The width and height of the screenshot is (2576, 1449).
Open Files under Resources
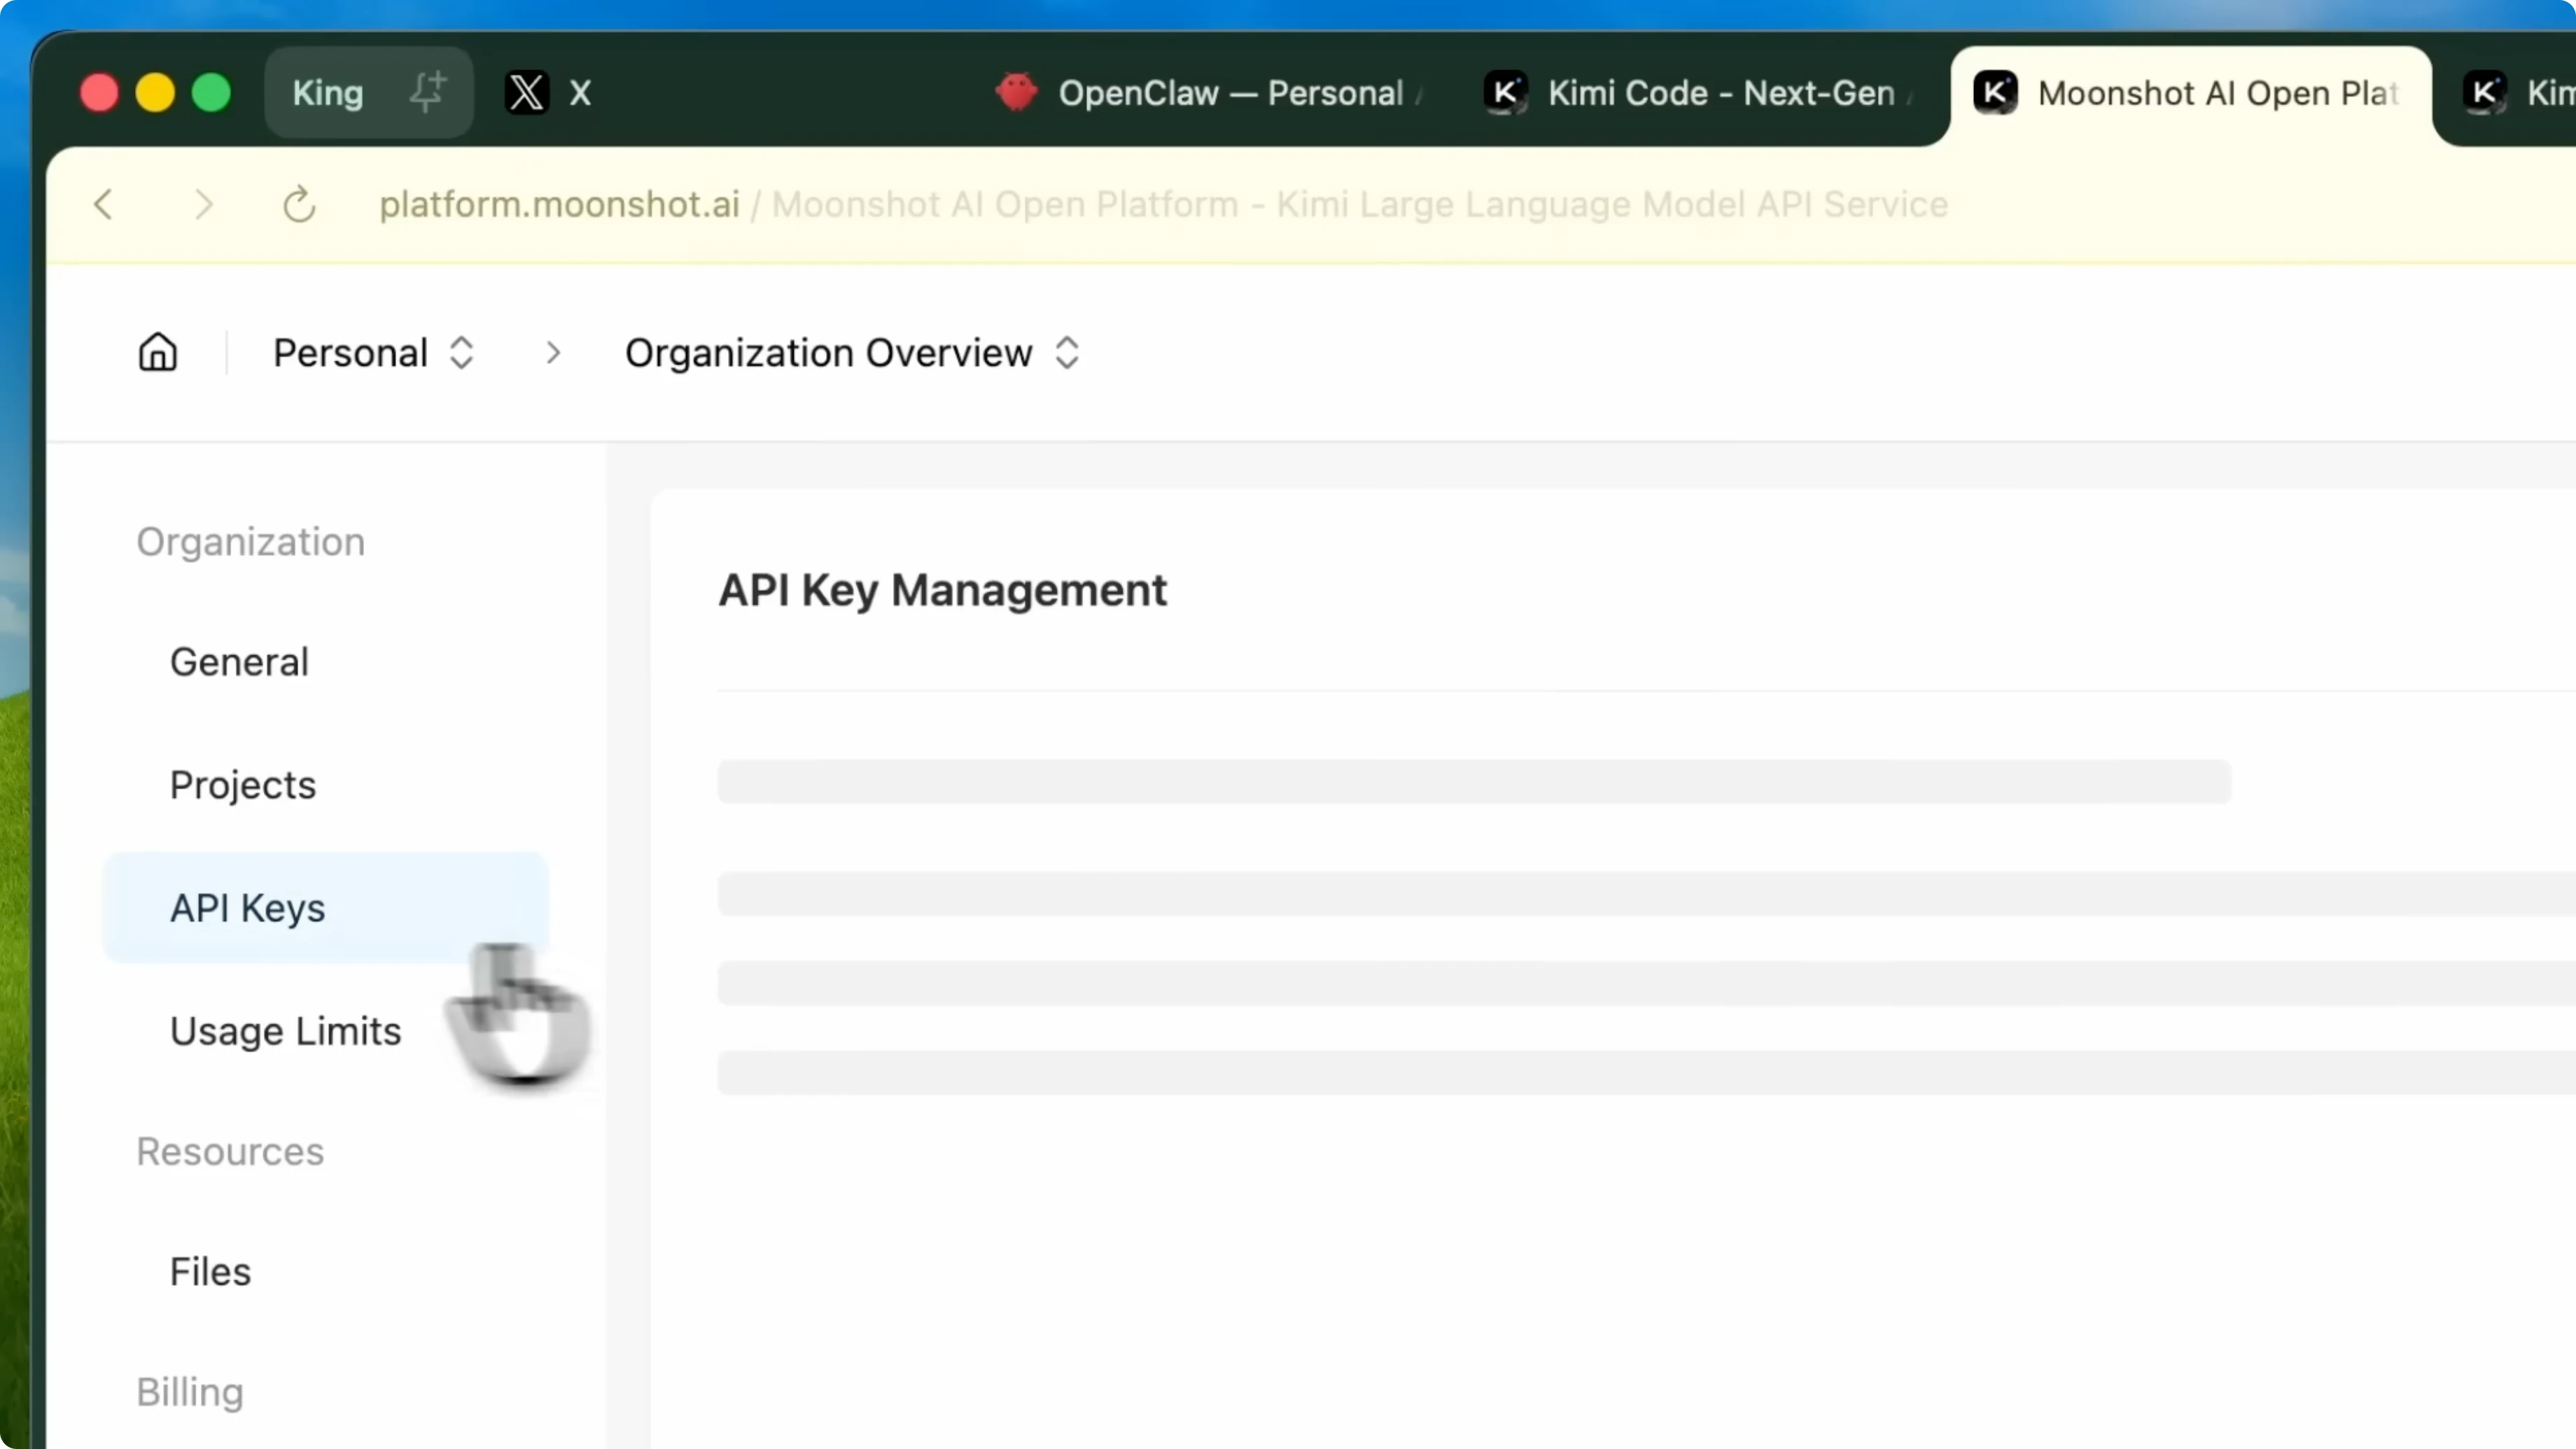(x=210, y=1272)
